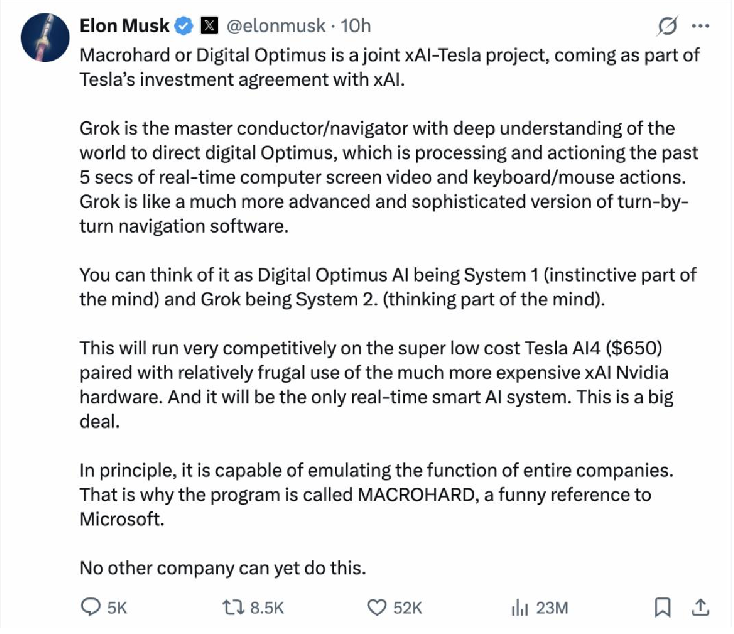Screen dimensions: 734x634
Task: Open the three-dot more options menu
Action: point(700,26)
